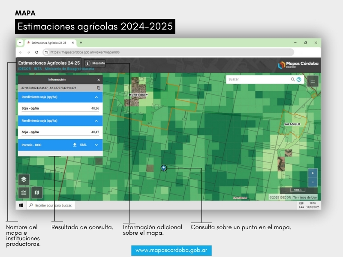Zoom in on the map

coord(313,173)
